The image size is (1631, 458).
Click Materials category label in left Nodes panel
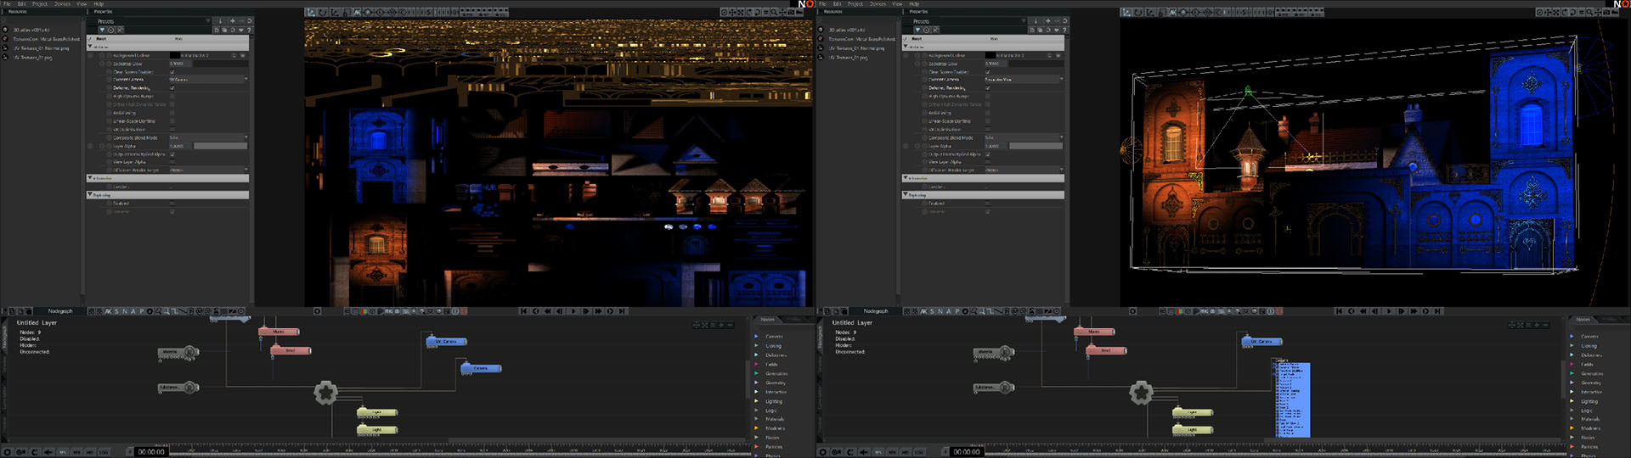pyautogui.click(x=775, y=419)
